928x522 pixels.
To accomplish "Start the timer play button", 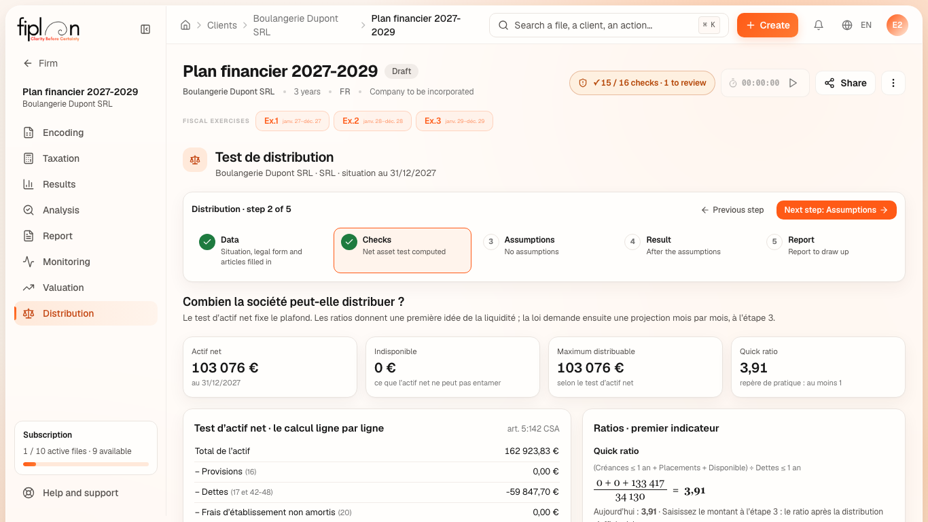I will click(x=793, y=83).
